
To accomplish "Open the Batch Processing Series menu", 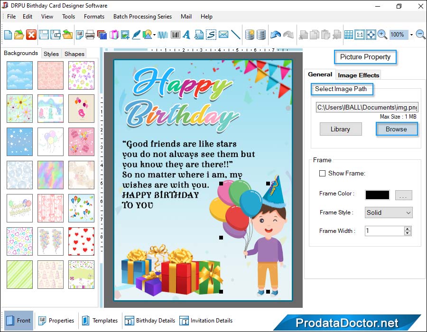I will click(142, 17).
